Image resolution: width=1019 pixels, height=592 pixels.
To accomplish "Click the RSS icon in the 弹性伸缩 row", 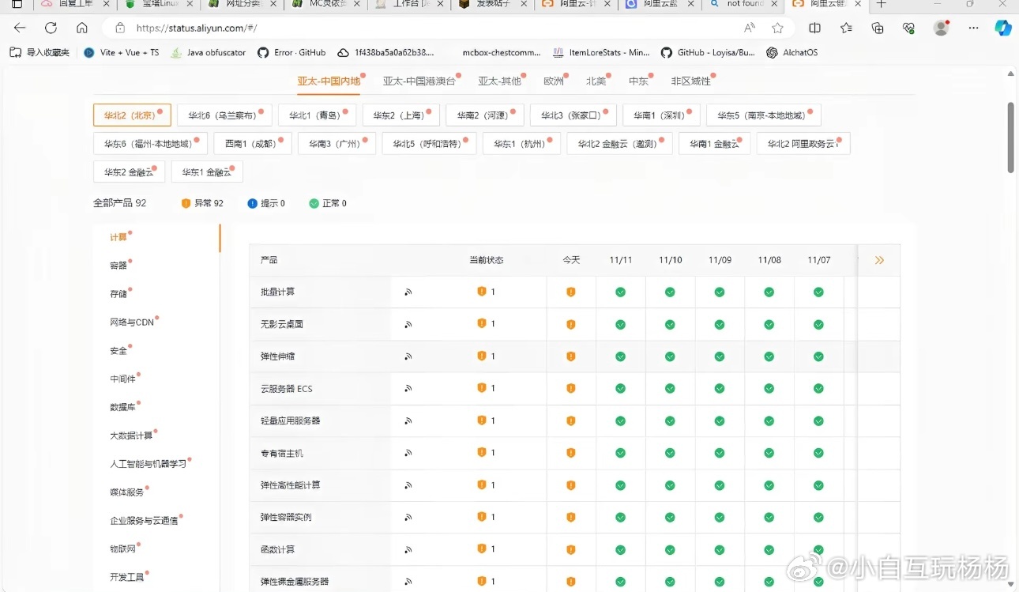I will coord(408,356).
